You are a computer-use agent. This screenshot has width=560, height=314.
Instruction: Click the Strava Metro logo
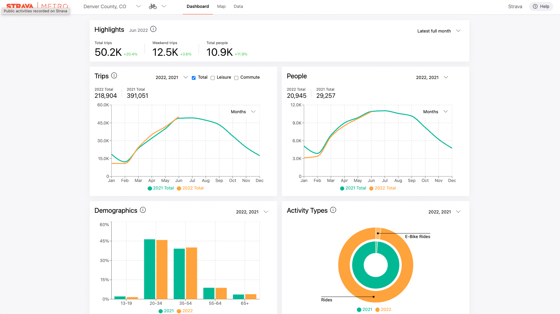point(37,6)
